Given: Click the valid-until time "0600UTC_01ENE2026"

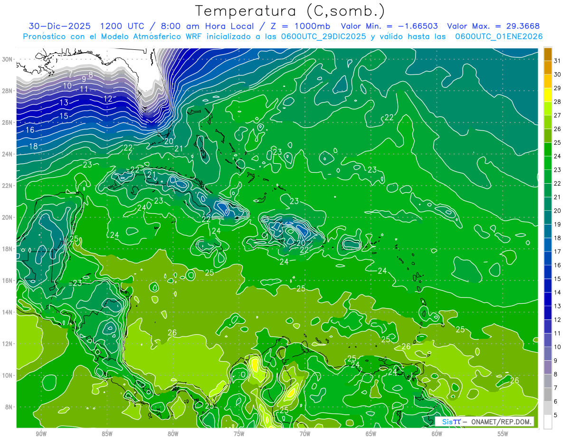Looking at the screenshot, I should tap(499, 37).
